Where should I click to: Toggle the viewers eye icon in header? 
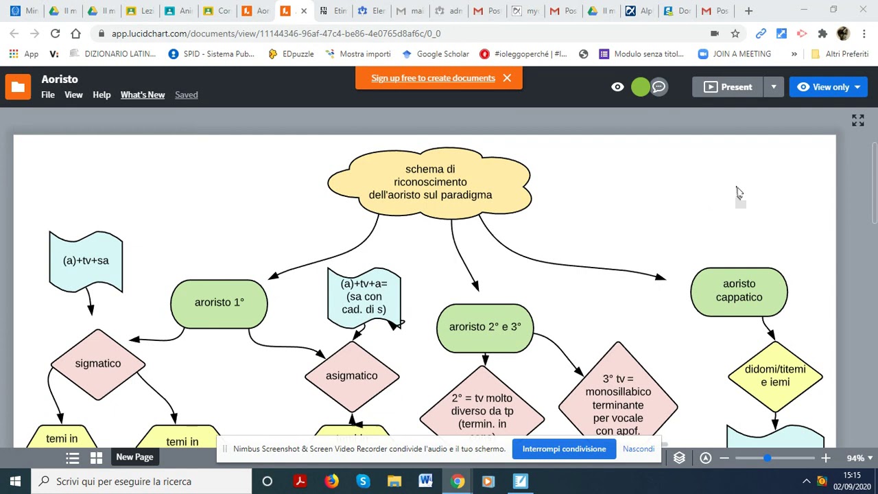click(x=617, y=87)
